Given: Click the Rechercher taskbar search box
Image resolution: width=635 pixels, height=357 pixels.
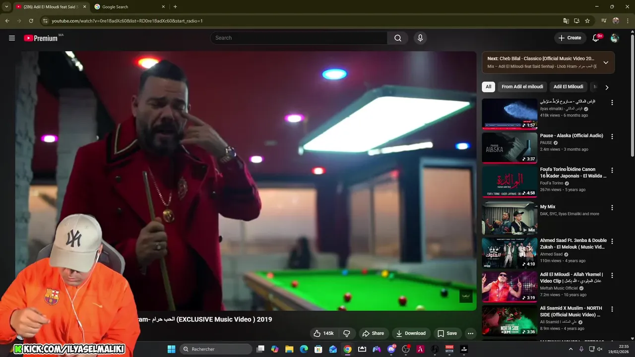Looking at the screenshot, I should (216, 349).
